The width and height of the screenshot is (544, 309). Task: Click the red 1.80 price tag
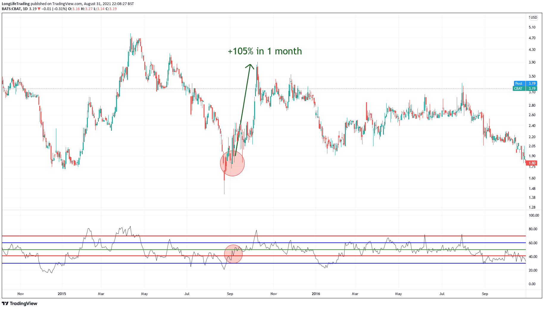point(532,163)
